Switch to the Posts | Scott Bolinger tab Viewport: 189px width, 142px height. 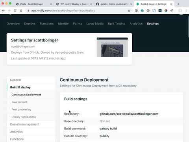[31, 4]
